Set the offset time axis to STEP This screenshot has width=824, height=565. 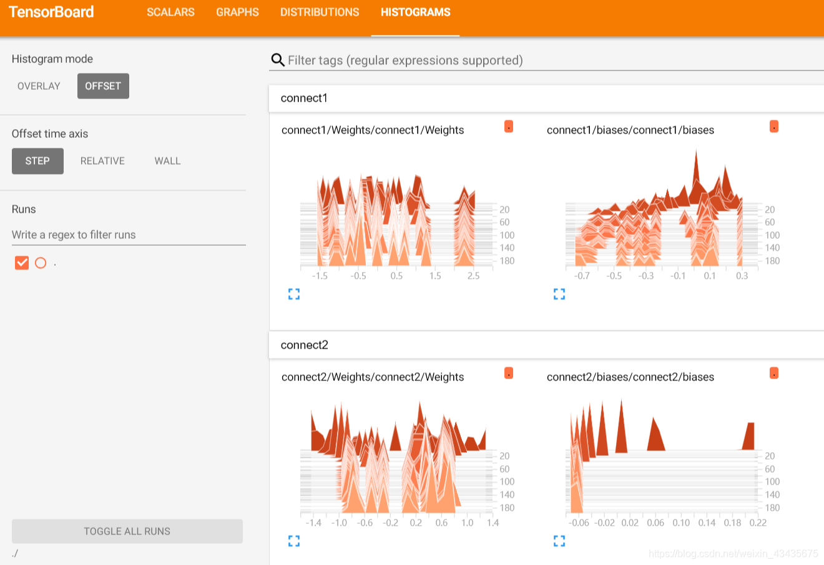click(37, 161)
